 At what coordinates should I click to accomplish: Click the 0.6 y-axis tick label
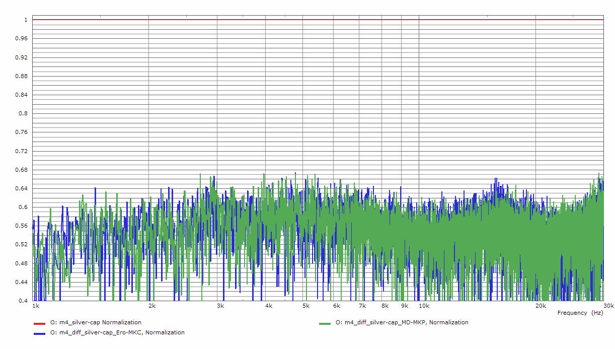tap(23, 207)
